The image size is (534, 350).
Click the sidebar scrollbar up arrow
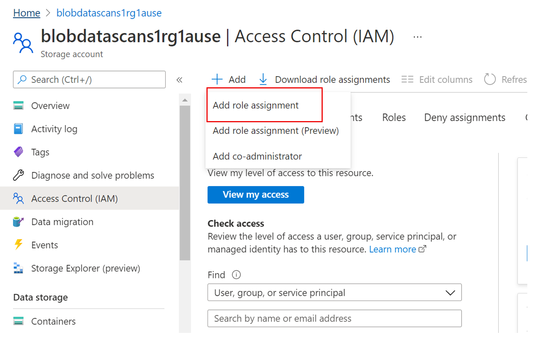pyautogui.click(x=185, y=100)
